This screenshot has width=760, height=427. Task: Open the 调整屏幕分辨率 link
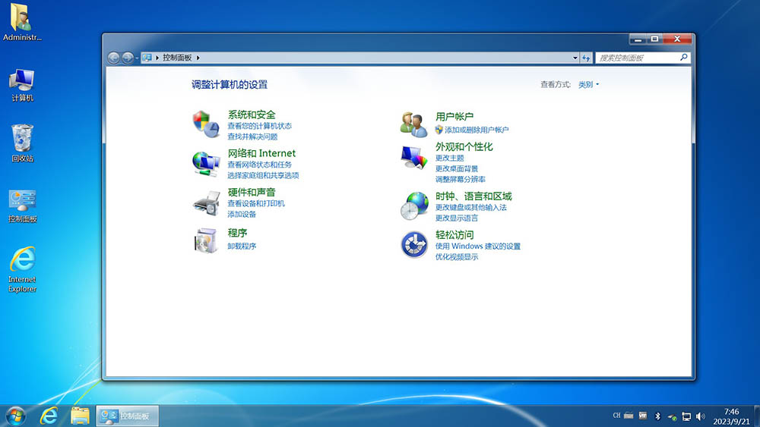(x=461, y=180)
